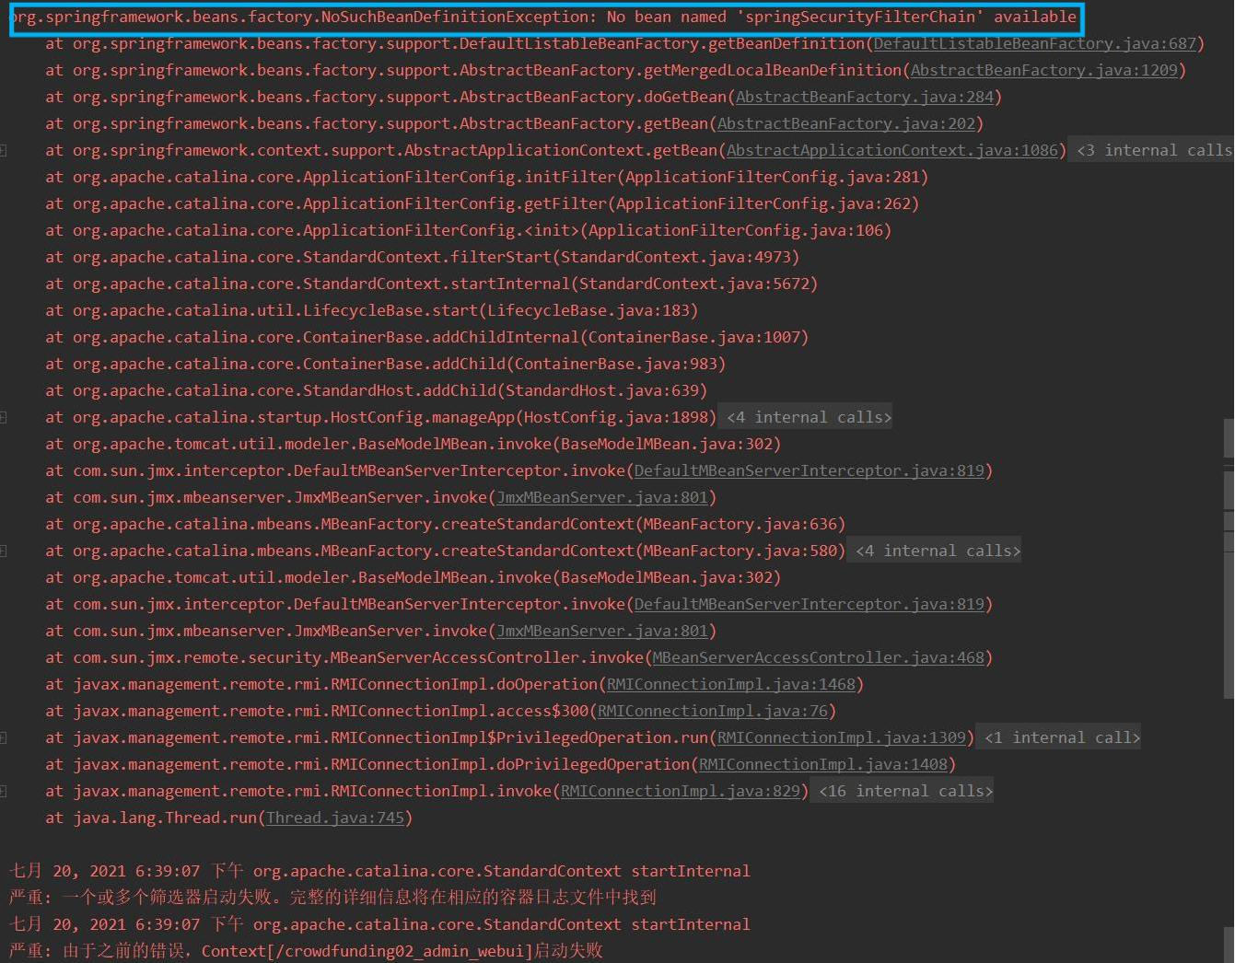Click the createStandardContext(MBeanFactory.java:580) text
This screenshot has width=1235, height=963.
pos(445,551)
